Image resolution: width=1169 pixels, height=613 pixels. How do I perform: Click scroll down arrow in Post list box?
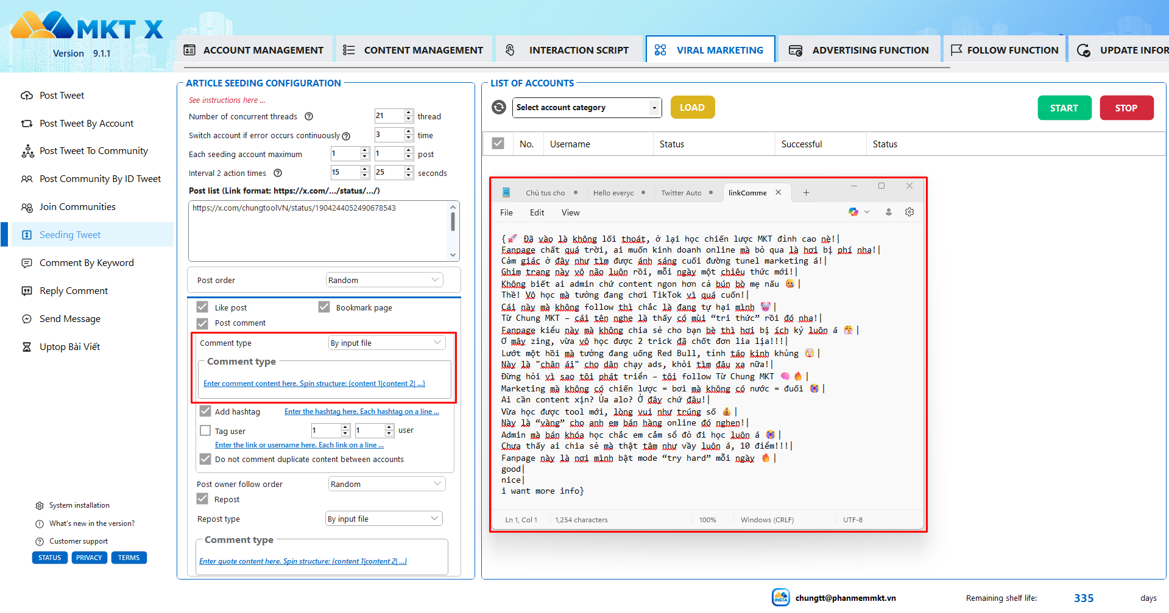point(453,255)
